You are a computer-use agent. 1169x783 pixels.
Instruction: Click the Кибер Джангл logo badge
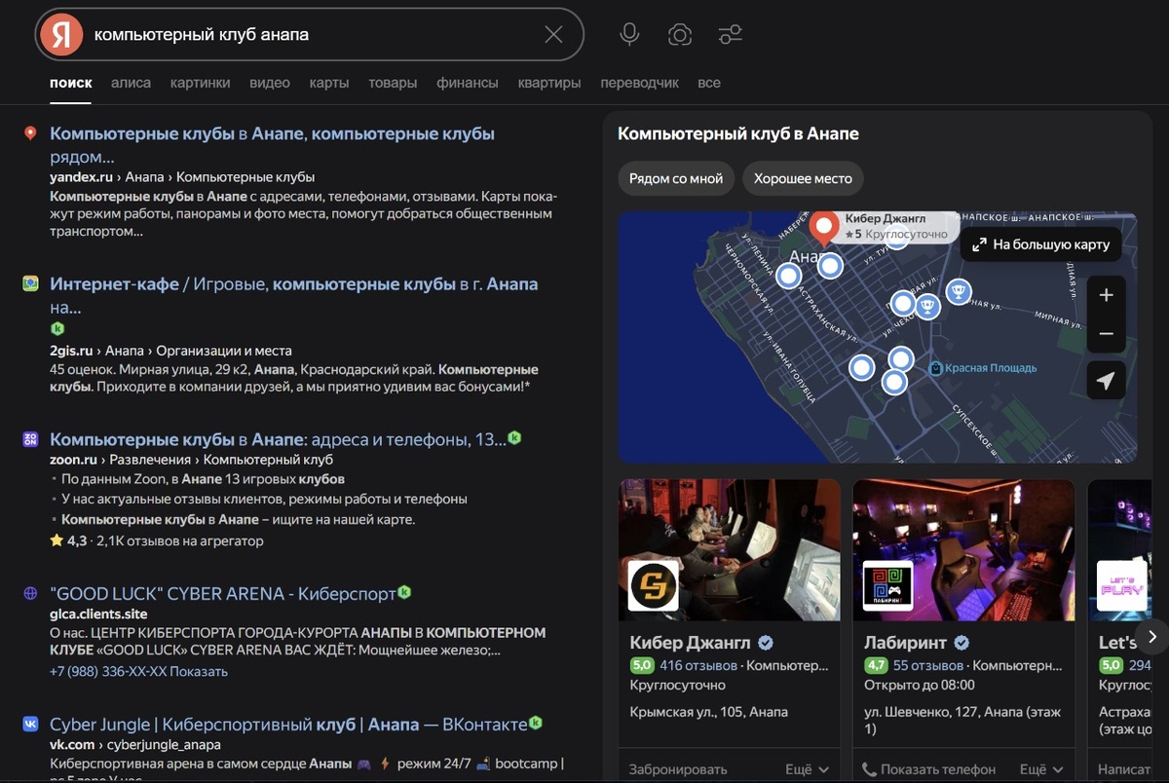653,585
